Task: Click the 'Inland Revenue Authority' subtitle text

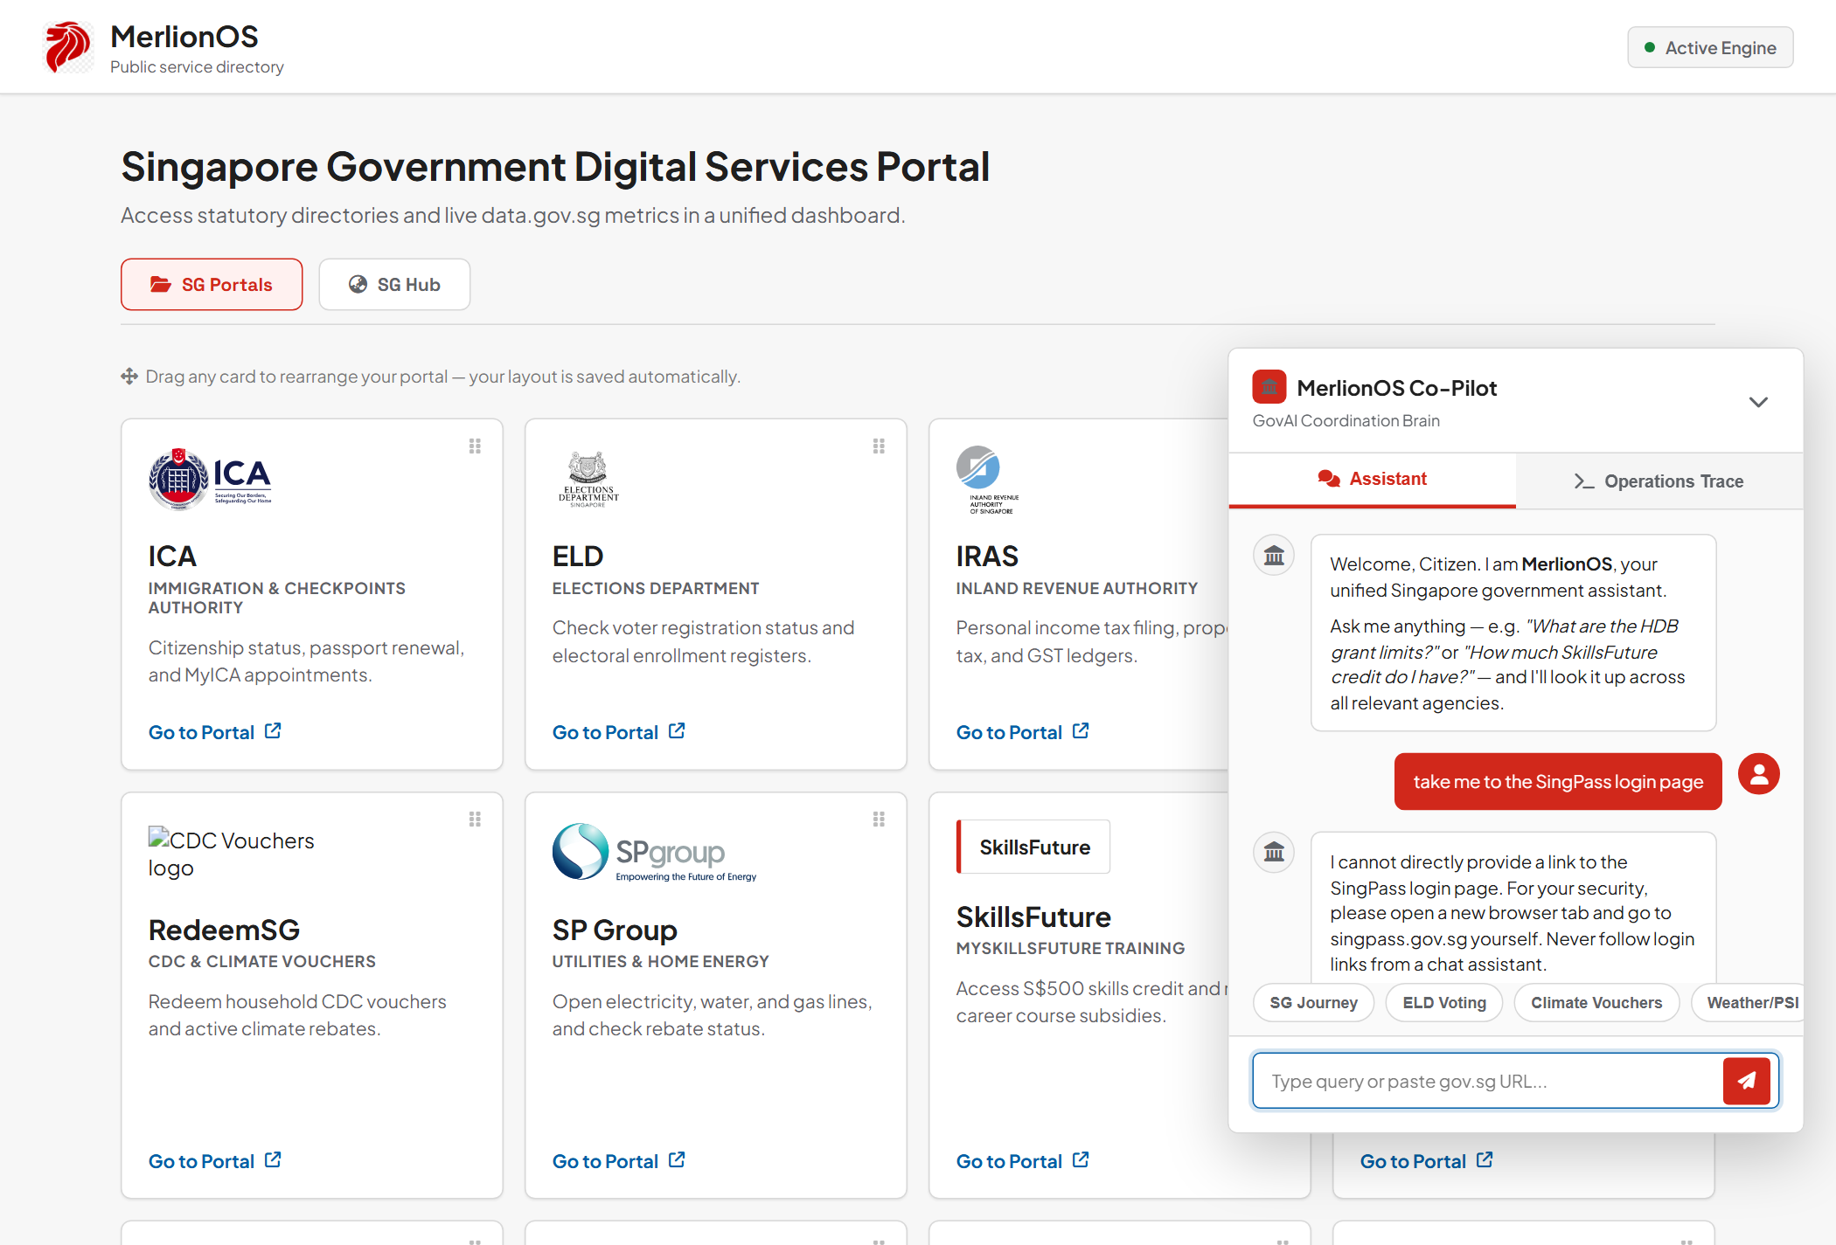Action: point(1077,589)
